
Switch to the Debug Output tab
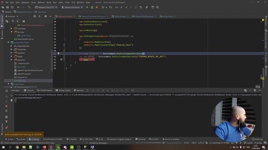point(63,90)
